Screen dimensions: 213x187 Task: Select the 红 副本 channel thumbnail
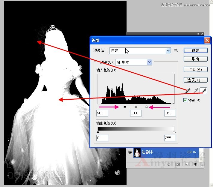pyautogui.click(x=137, y=153)
